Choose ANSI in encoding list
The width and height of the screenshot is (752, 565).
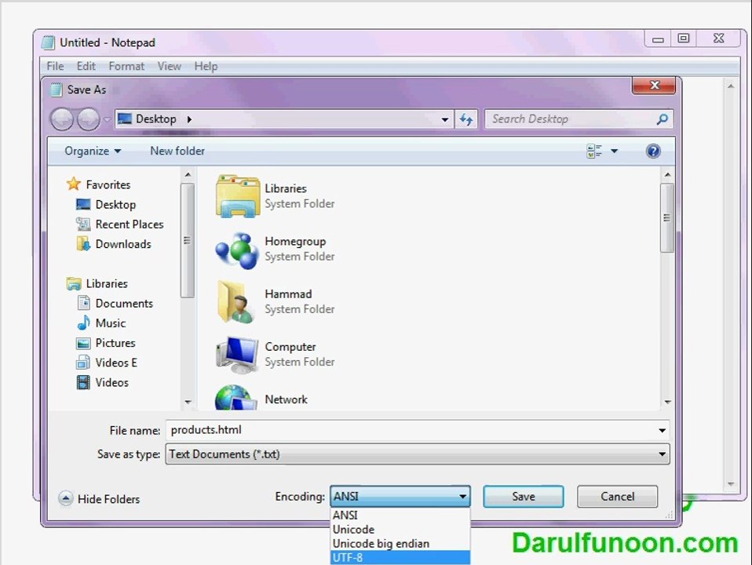[400, 515]
